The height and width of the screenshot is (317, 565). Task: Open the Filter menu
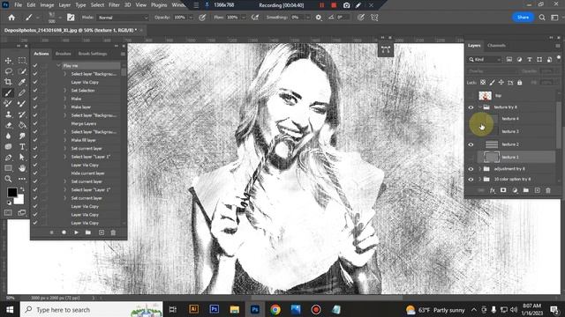click(114, 5)
